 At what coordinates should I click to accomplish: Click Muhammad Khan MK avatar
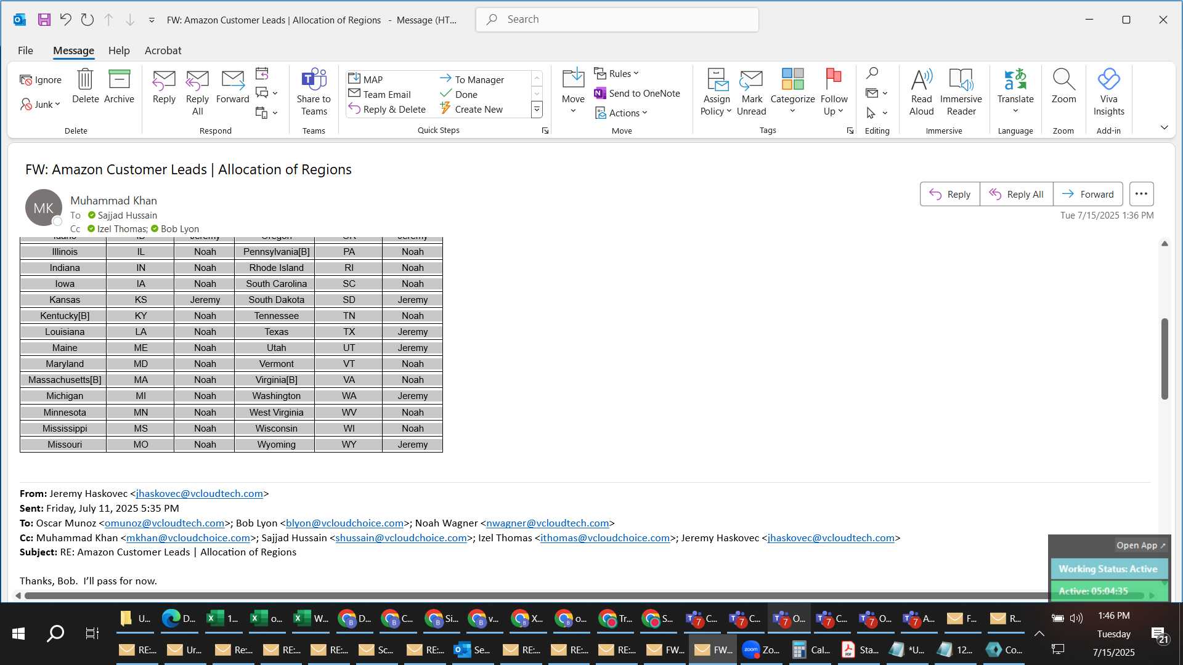coord(44,208)
